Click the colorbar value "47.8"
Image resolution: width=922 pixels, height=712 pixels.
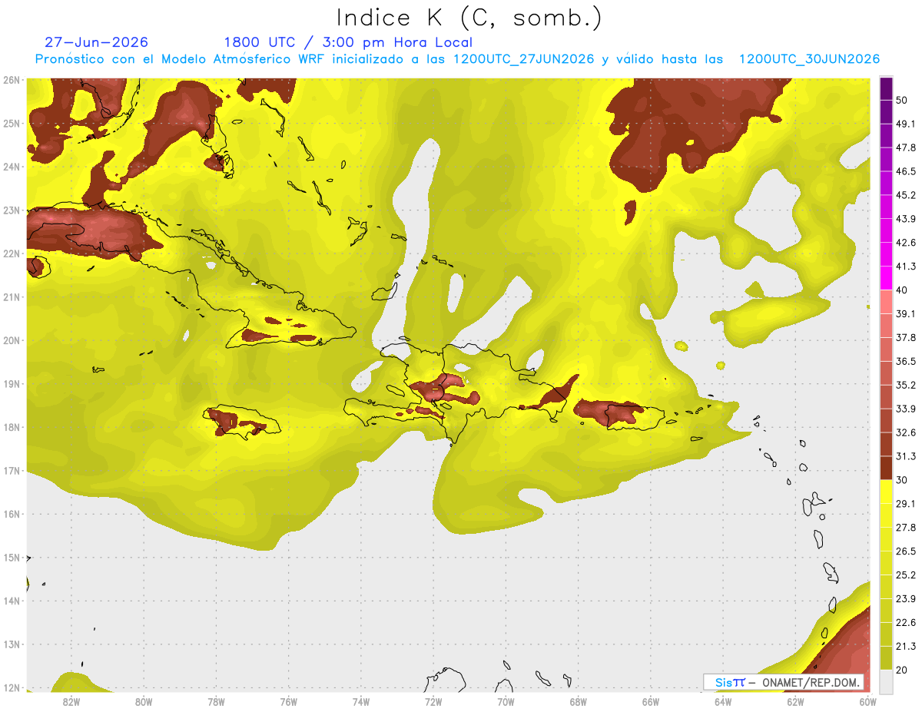click(x=905, y=148)
